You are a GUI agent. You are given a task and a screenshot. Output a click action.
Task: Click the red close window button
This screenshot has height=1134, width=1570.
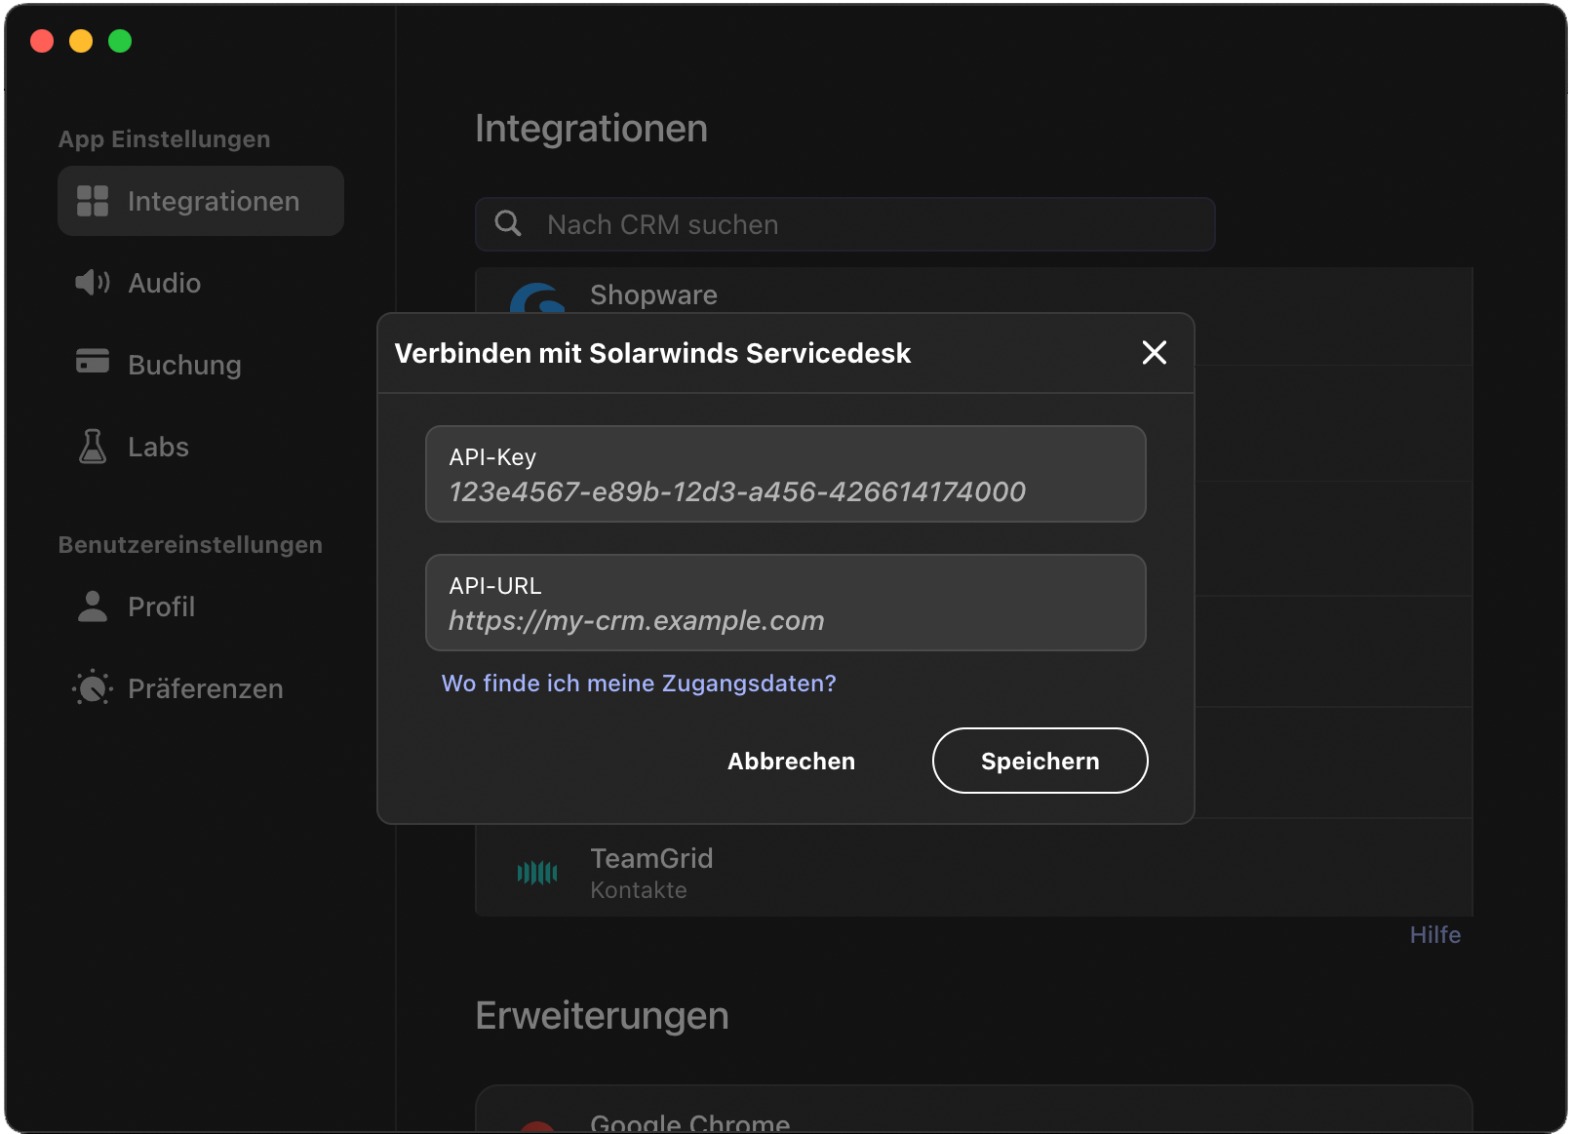(x=42, y=41)
